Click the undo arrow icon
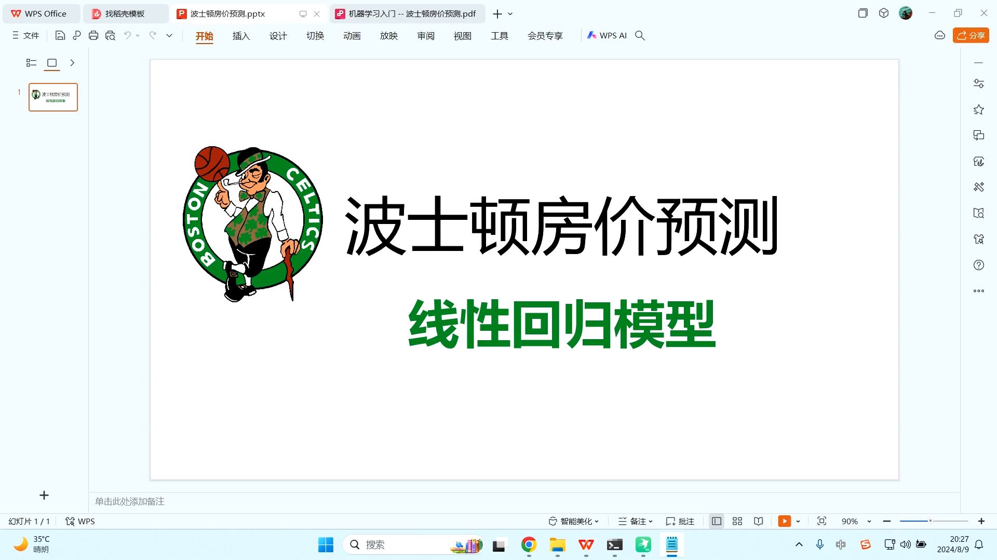Image resolution: width=997 pixels, height=560 pixels. point(127,35)
